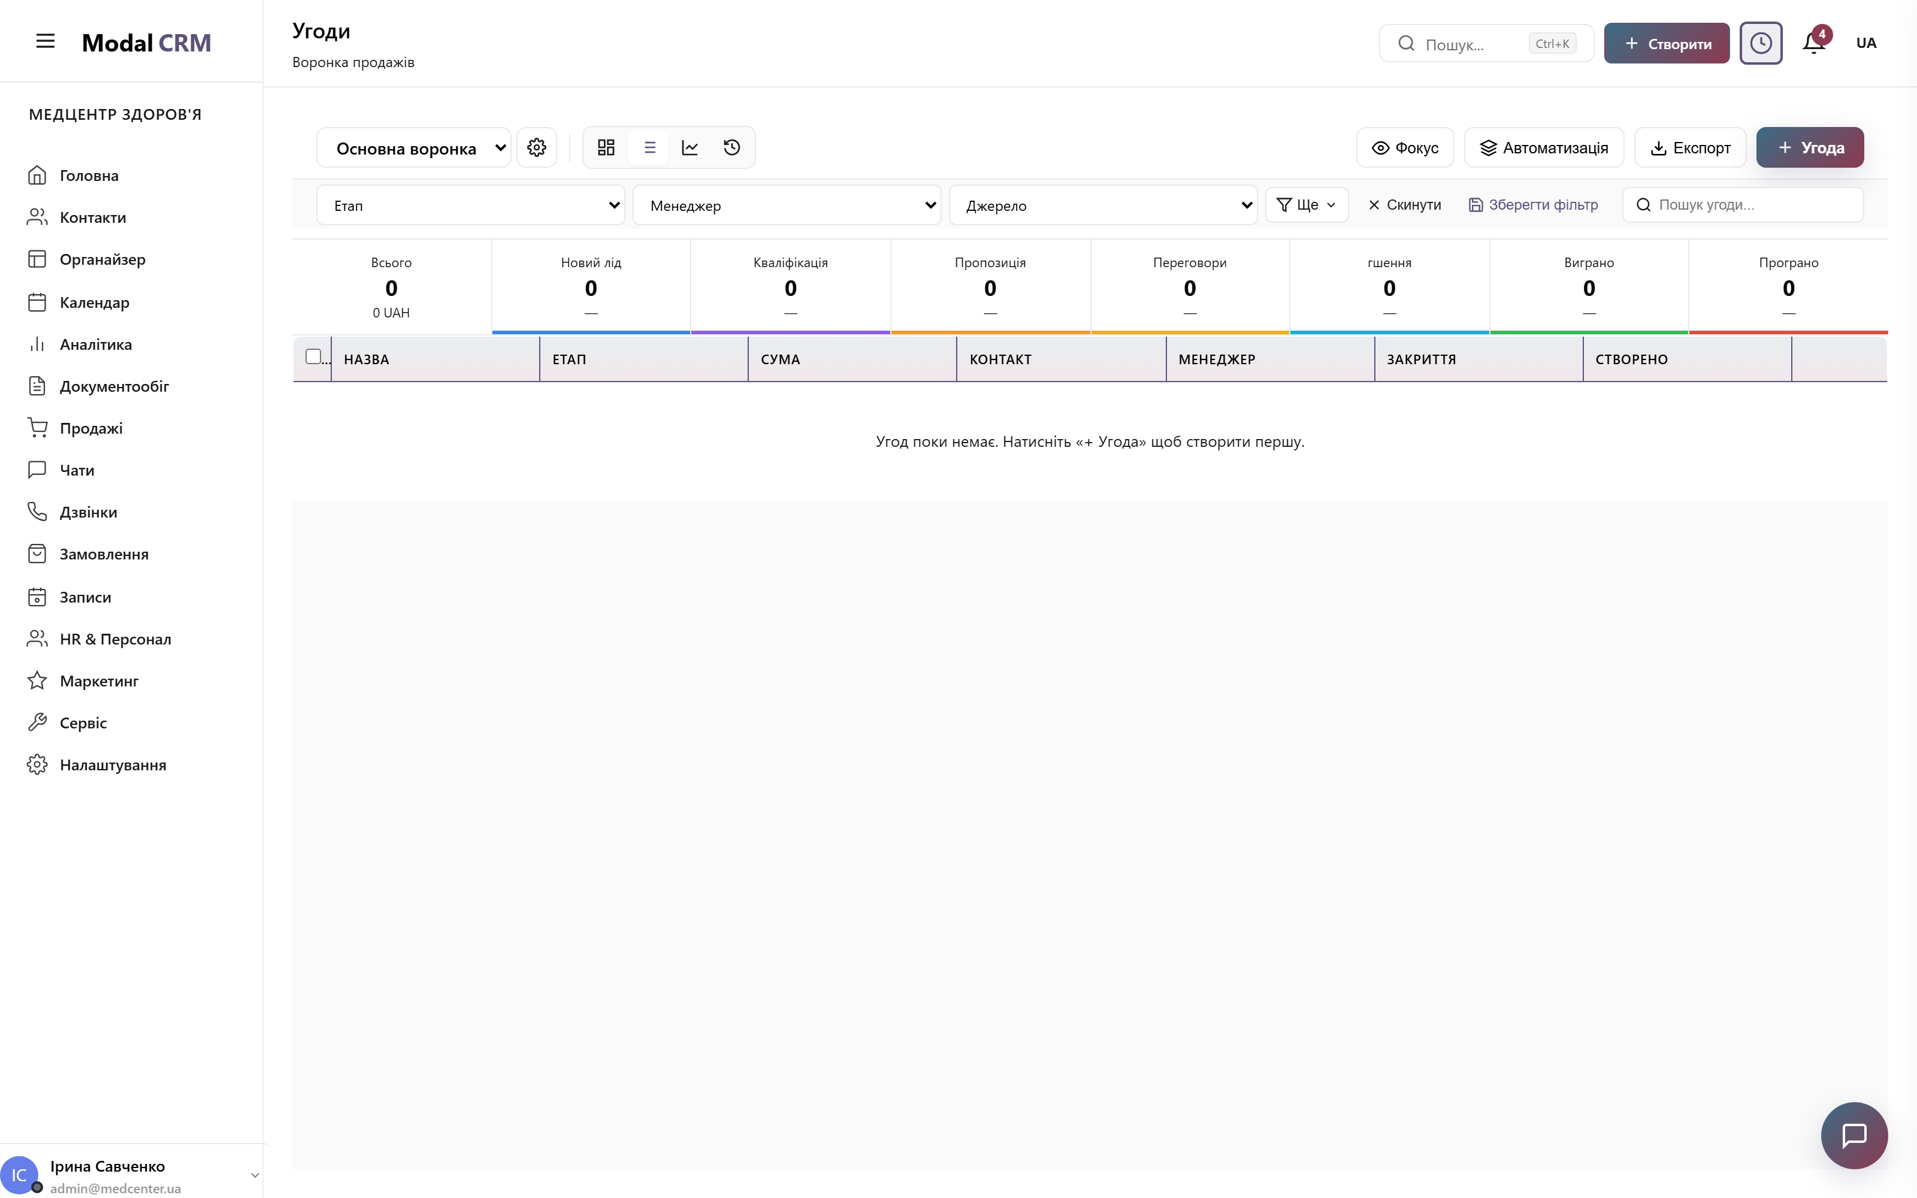Focus the Пошук угоди field
Image resolution: width=1917 pixels, height=1198 pixels.
tap(1742, 205)
